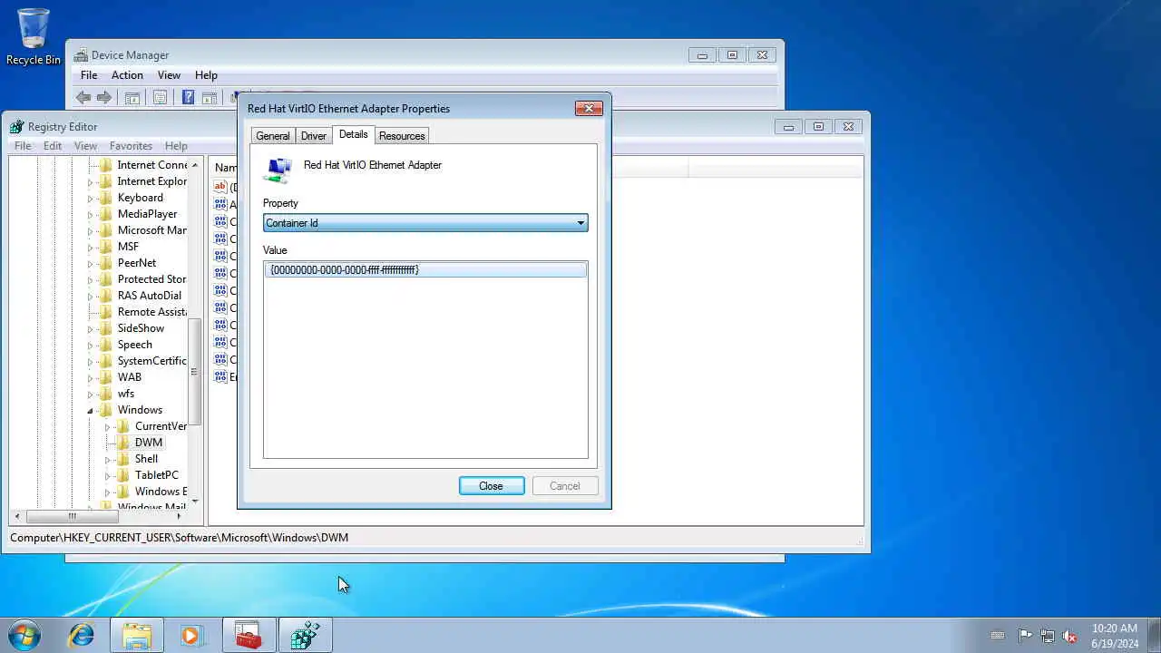Click the Speech key folder icon
Viewport: 1161px width, 653px height.
(106, 345)
